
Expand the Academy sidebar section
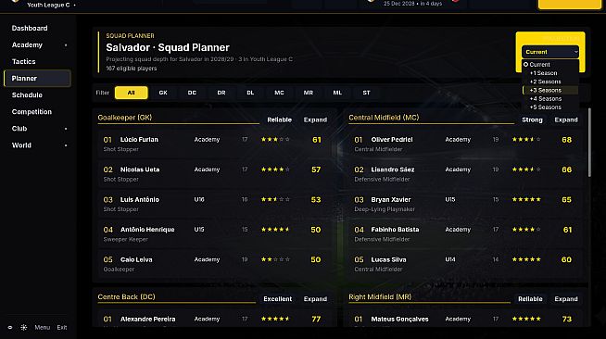point(37,44)
